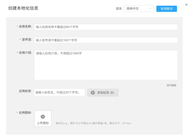Screen dimensions: 191x135
Task: Focus the 应用名称 input field
Action: [x=106, y=27]
